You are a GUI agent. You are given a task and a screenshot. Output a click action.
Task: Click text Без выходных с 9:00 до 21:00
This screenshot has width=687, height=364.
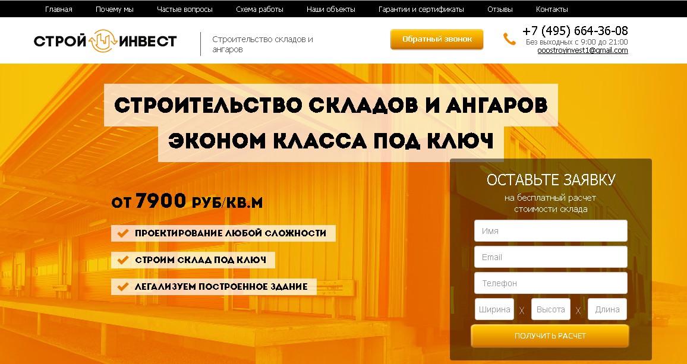[576, 42]
